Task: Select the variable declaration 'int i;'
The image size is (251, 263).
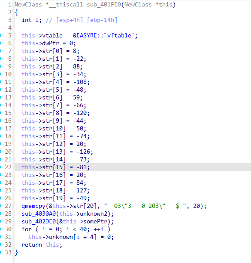Action: (x=32, y=20)
